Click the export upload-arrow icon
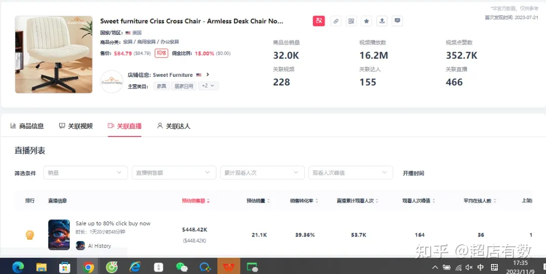This screenshot has height=274, width=546. [382, 21]
